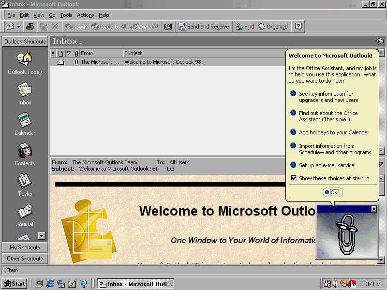Open the Contacts shortcut icon

[x=25, y=151]
